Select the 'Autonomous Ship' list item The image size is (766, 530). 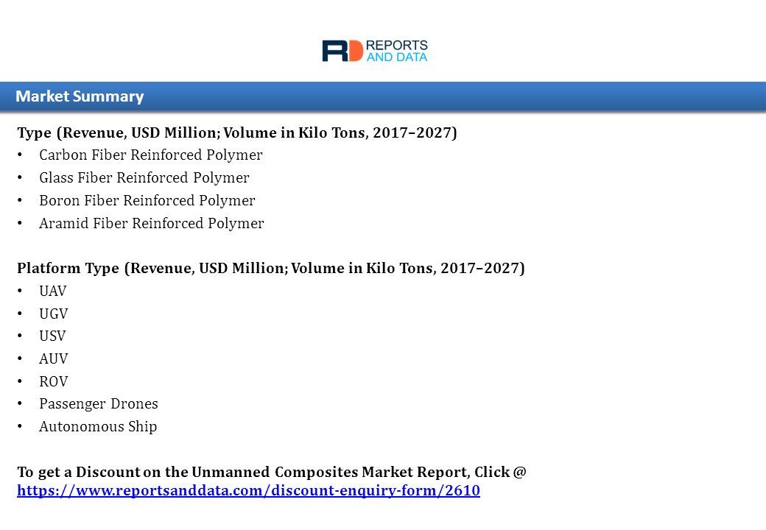point(98,426)
